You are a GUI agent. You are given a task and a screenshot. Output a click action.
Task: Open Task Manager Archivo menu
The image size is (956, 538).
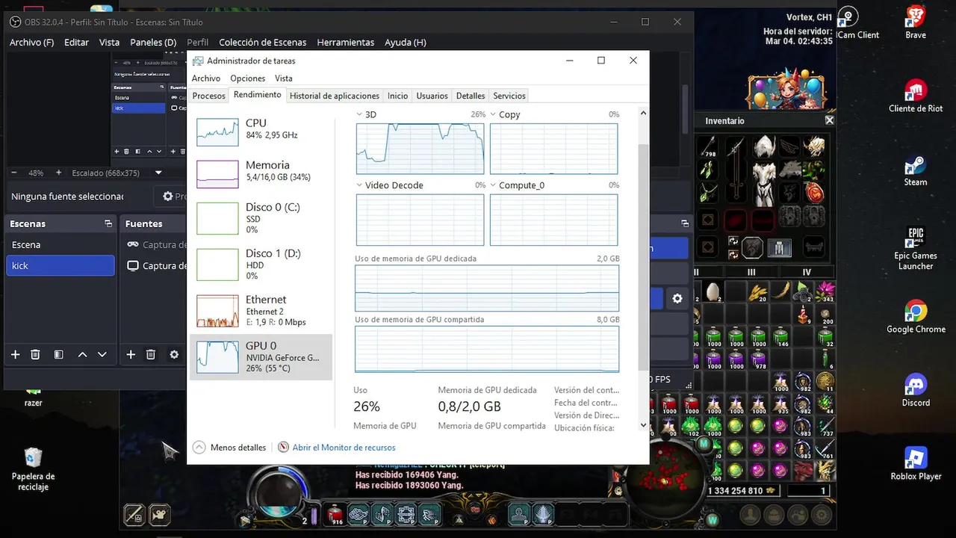point(206,78)
